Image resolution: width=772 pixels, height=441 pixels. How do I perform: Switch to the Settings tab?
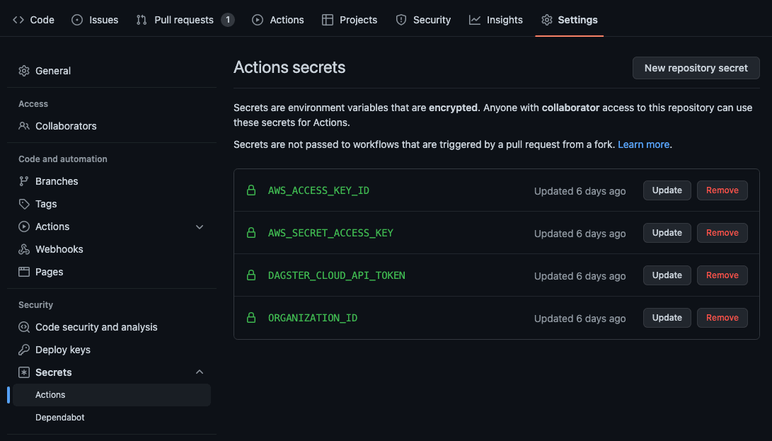[x=570, y=20]
